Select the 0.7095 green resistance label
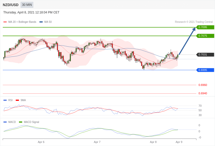 (x=205, y=27)
